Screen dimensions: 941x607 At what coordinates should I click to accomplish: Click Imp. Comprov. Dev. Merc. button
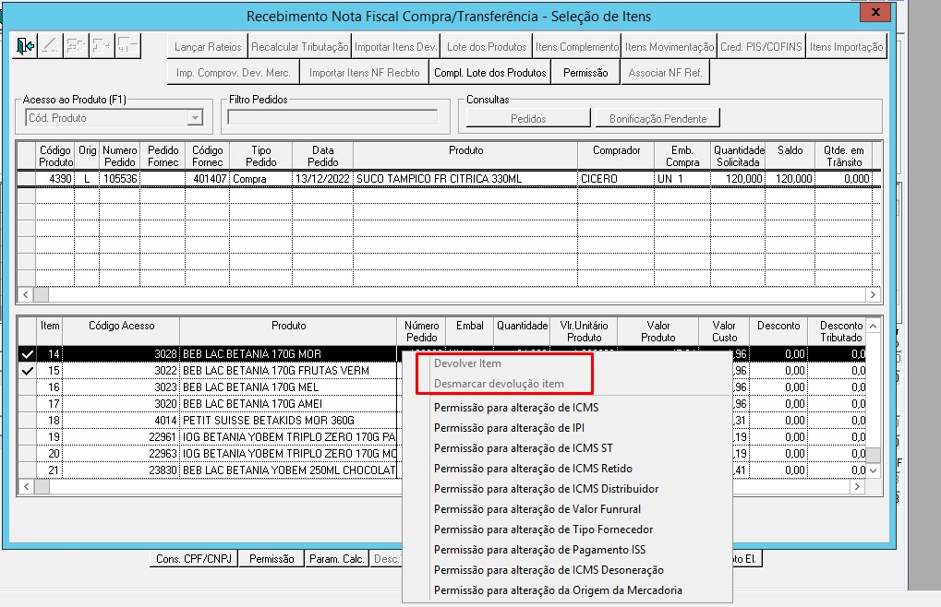tap(233, 73)
